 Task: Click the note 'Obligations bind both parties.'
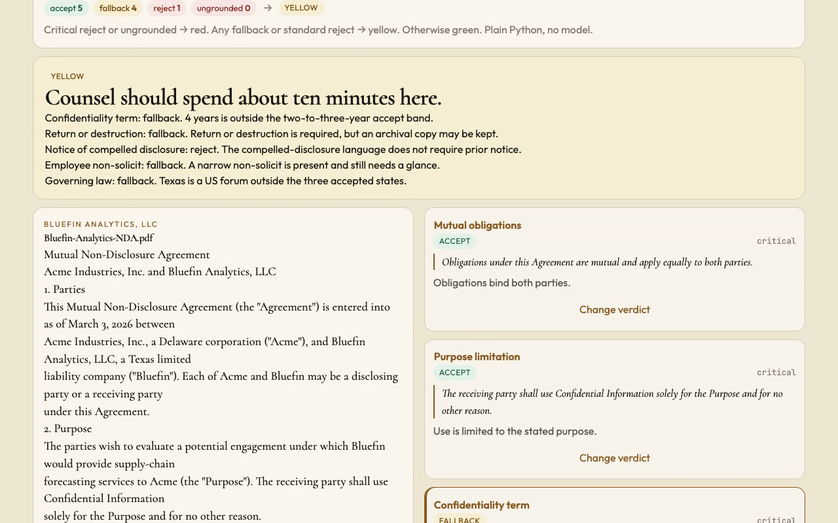click(501, 283)
